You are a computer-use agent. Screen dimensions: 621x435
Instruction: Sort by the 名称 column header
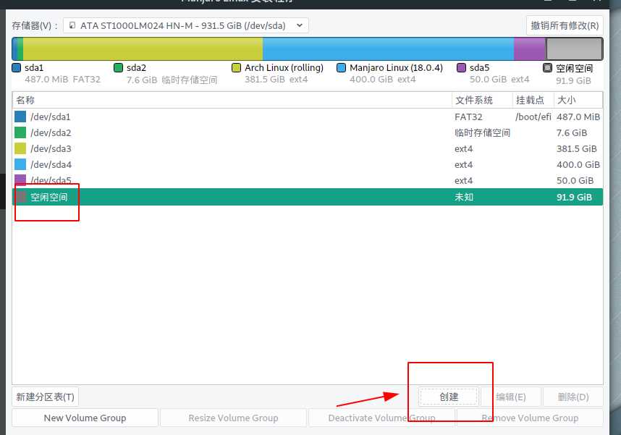point(232,100)
